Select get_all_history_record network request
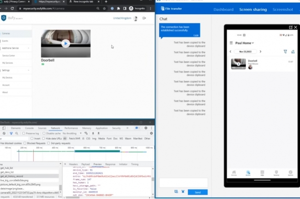300x199 pixels. pyautogui.click(x=13, y=176)
